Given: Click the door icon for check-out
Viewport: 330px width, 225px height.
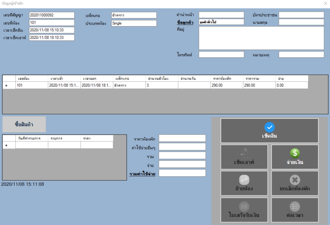Looking at the screenshot, I should (244, 153).
